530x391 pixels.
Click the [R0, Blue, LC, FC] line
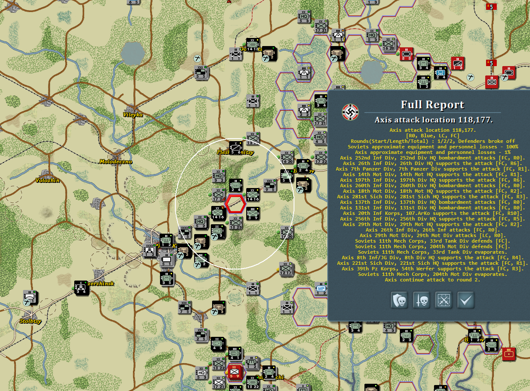pyautogui.click(x=433, y=136)
